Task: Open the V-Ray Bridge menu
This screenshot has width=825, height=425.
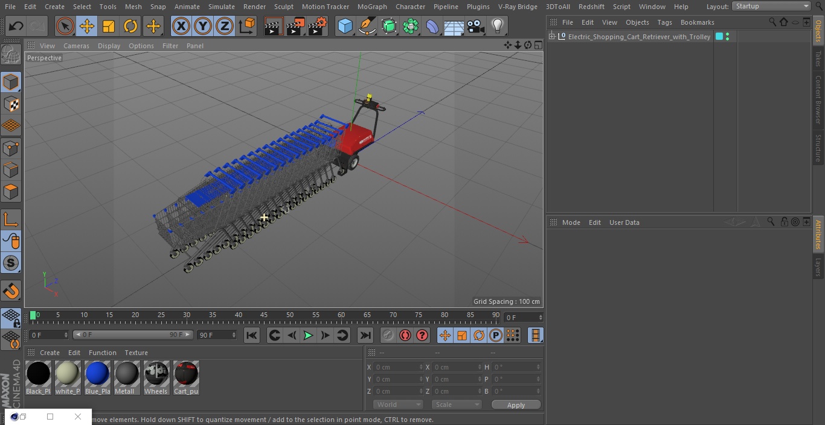Action: pos(518,7)
